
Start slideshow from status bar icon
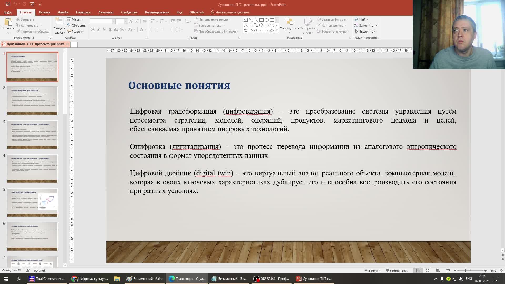(448, 271)
